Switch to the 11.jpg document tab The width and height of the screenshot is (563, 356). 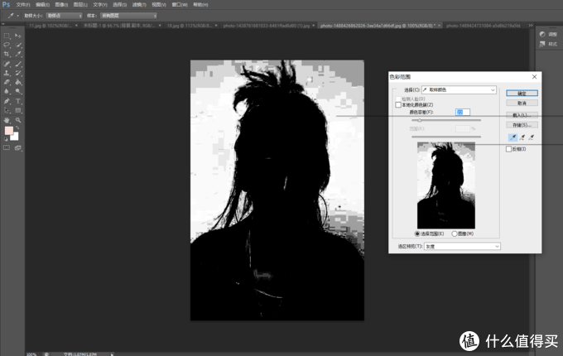(52, 26)
